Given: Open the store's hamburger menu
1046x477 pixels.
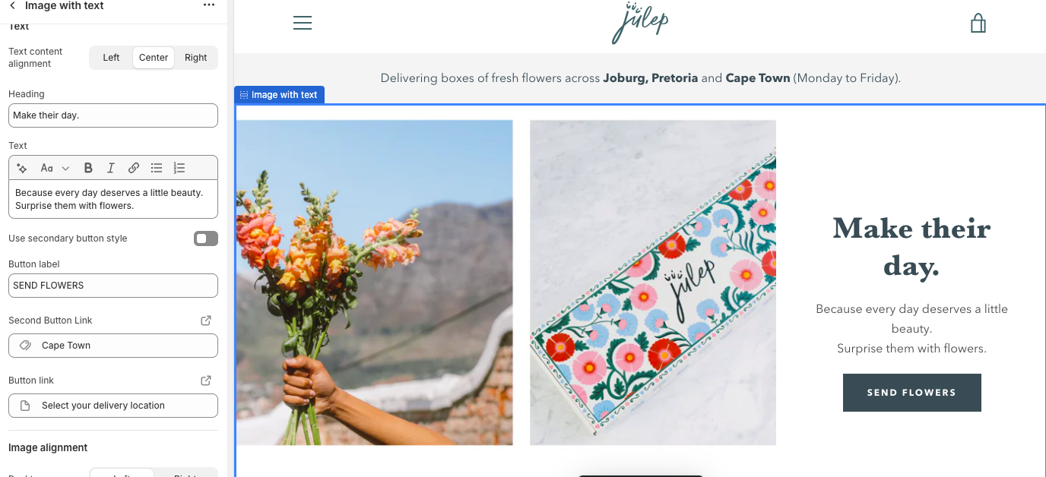Looking at the screenshot, I should tap(303, 24).
